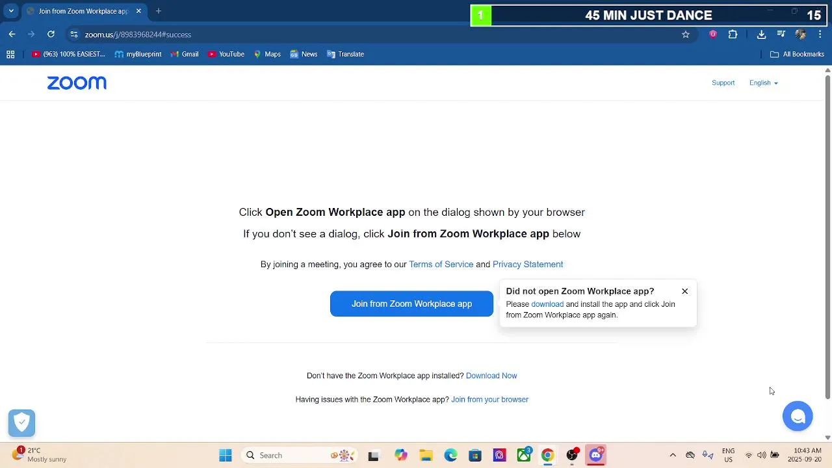Open the All Bookmarks folder
Viewport: 832px width, 468px height.
797,55
